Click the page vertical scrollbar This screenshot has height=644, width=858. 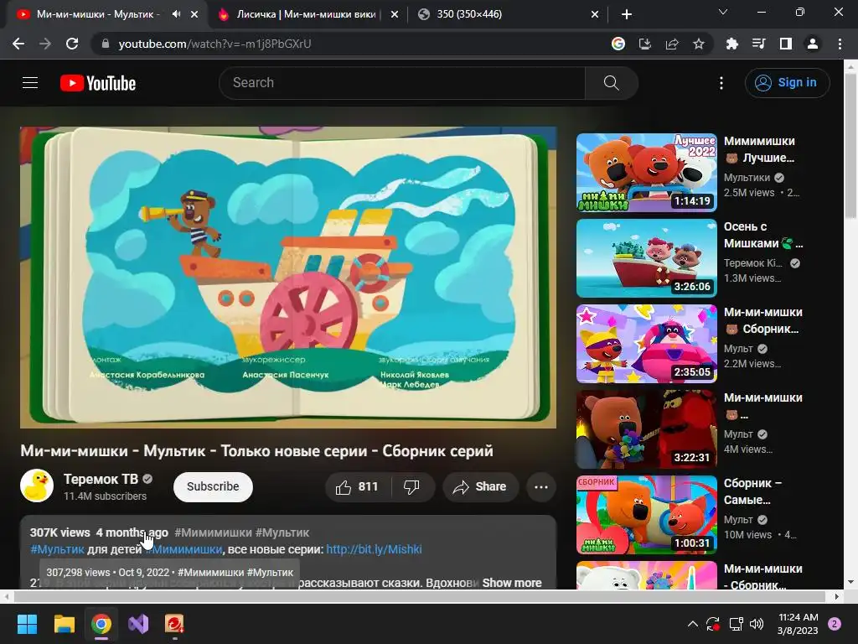850,146
